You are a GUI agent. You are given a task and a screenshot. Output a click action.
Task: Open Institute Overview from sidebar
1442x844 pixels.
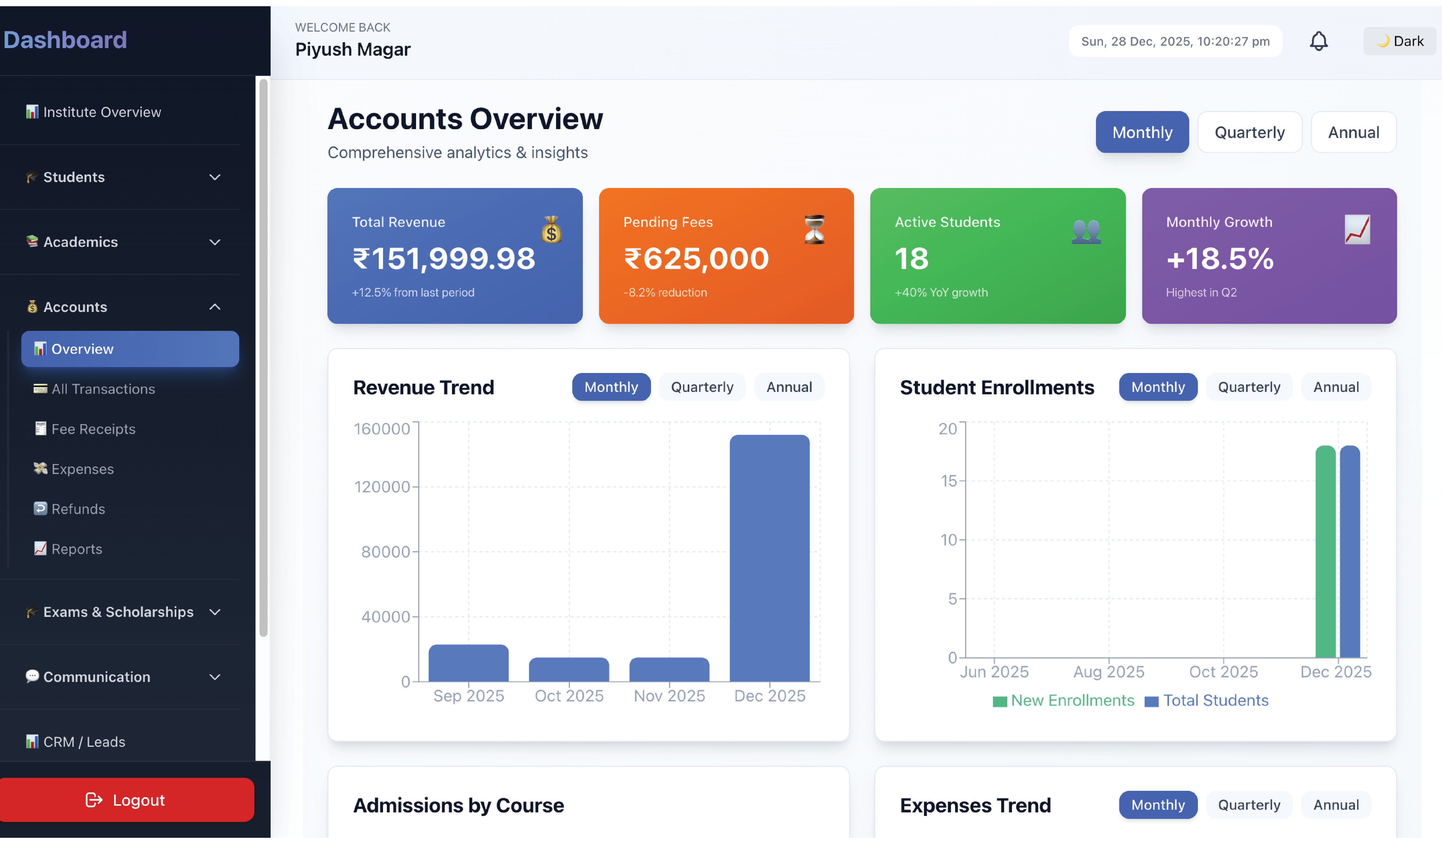[102, 112]
